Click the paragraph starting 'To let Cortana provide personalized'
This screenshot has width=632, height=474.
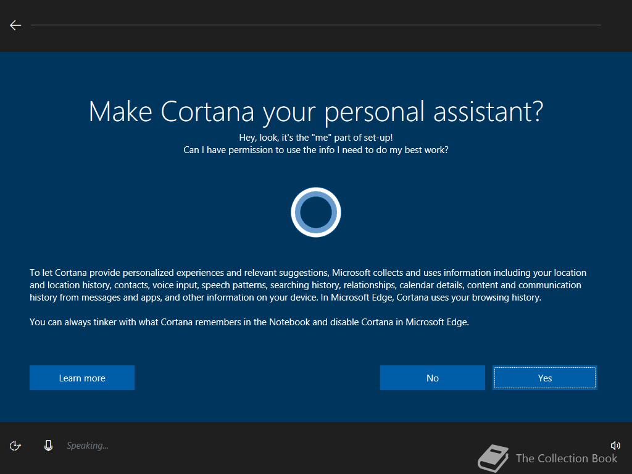[x=308, y=285]
